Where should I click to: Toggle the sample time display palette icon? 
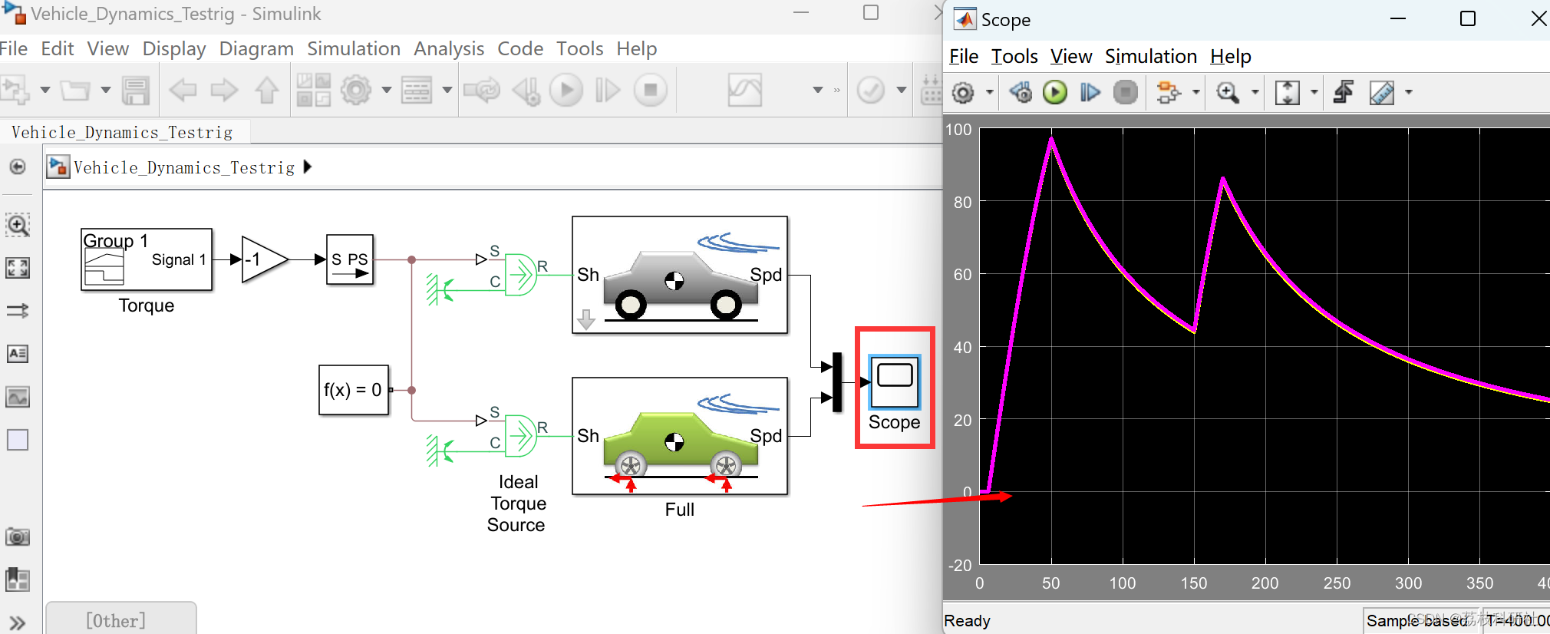[x=18, y=311]
